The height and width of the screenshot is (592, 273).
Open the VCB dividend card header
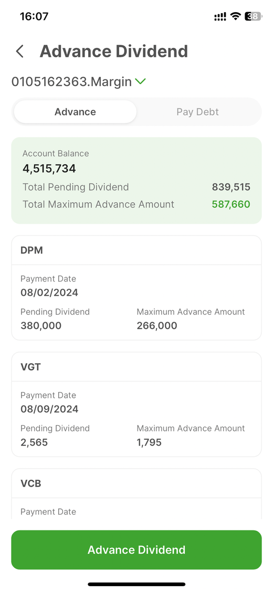click(x=136, y=483)
